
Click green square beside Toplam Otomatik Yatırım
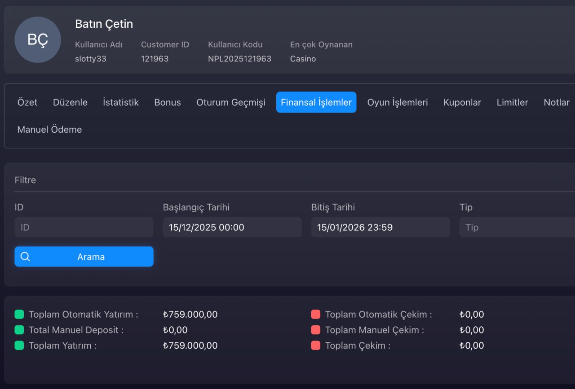[19, 314]
